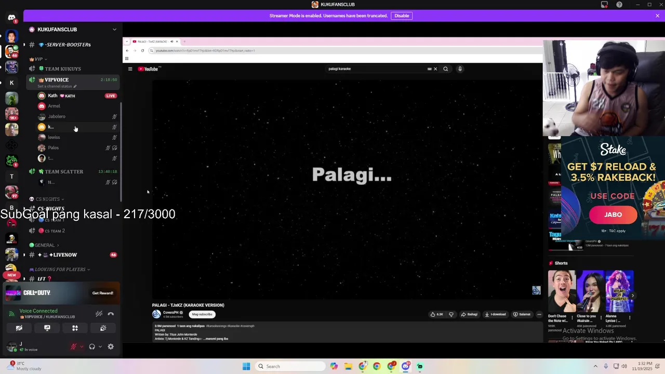This screenshot has height=374, width=665.
Task: Toggle the muted microphone button
Action: (73, 346)
